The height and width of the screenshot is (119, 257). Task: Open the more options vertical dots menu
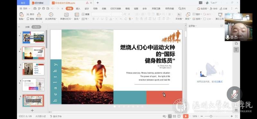(232, 9)
